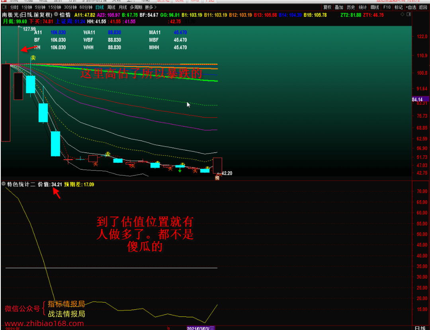Toggle the left panel icon beside 分时
This screenshot has height=330, width=430.
tap(4, 7)
